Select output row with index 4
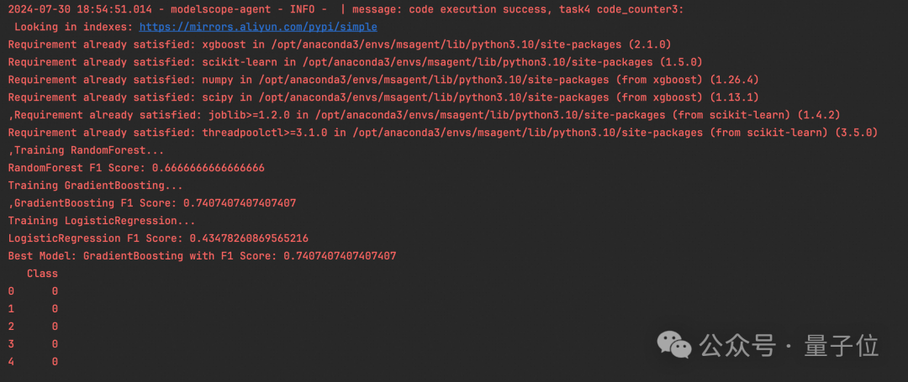 (34, 362)
